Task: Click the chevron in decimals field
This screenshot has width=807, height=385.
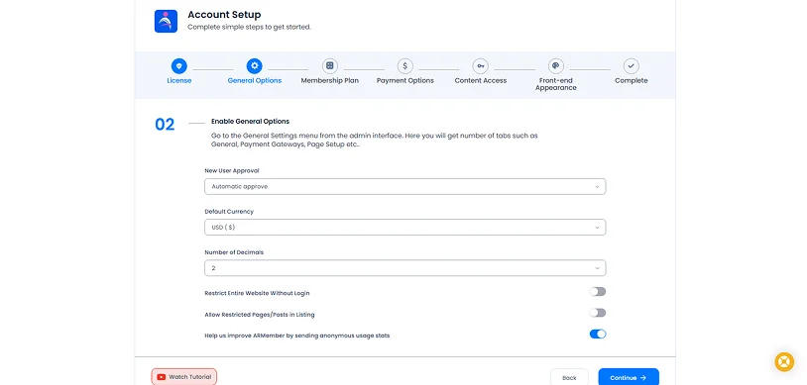Action: pos(597,268)
